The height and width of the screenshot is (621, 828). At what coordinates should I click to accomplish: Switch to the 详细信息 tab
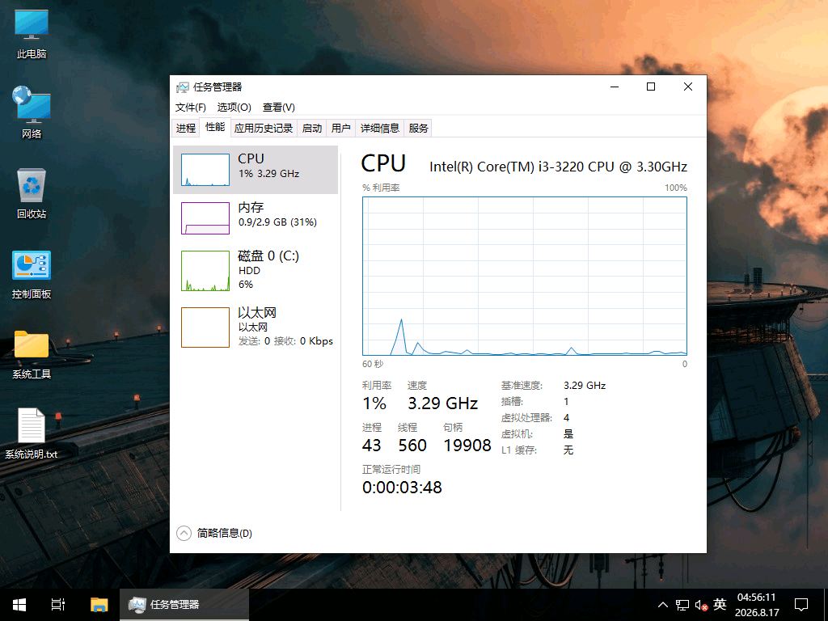(x=380, y=129)
